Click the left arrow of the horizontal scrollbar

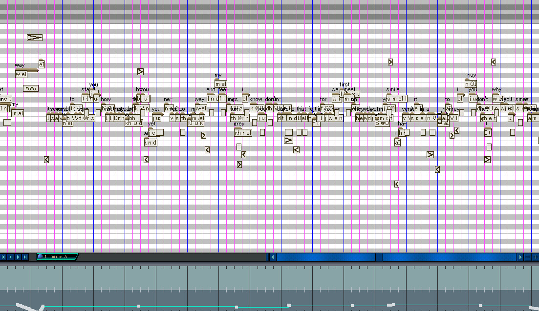tap(271, 257)
